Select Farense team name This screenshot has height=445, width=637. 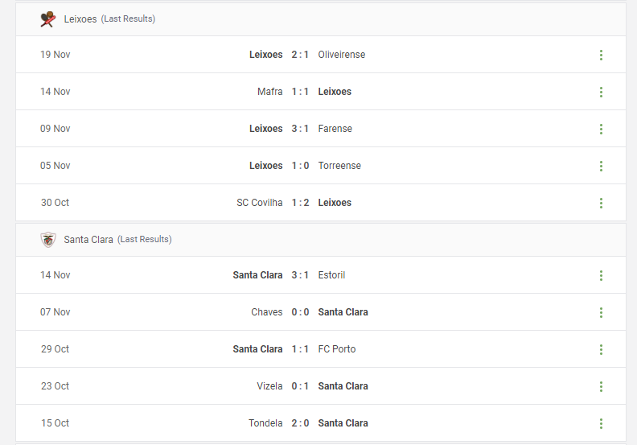(335, 129)
